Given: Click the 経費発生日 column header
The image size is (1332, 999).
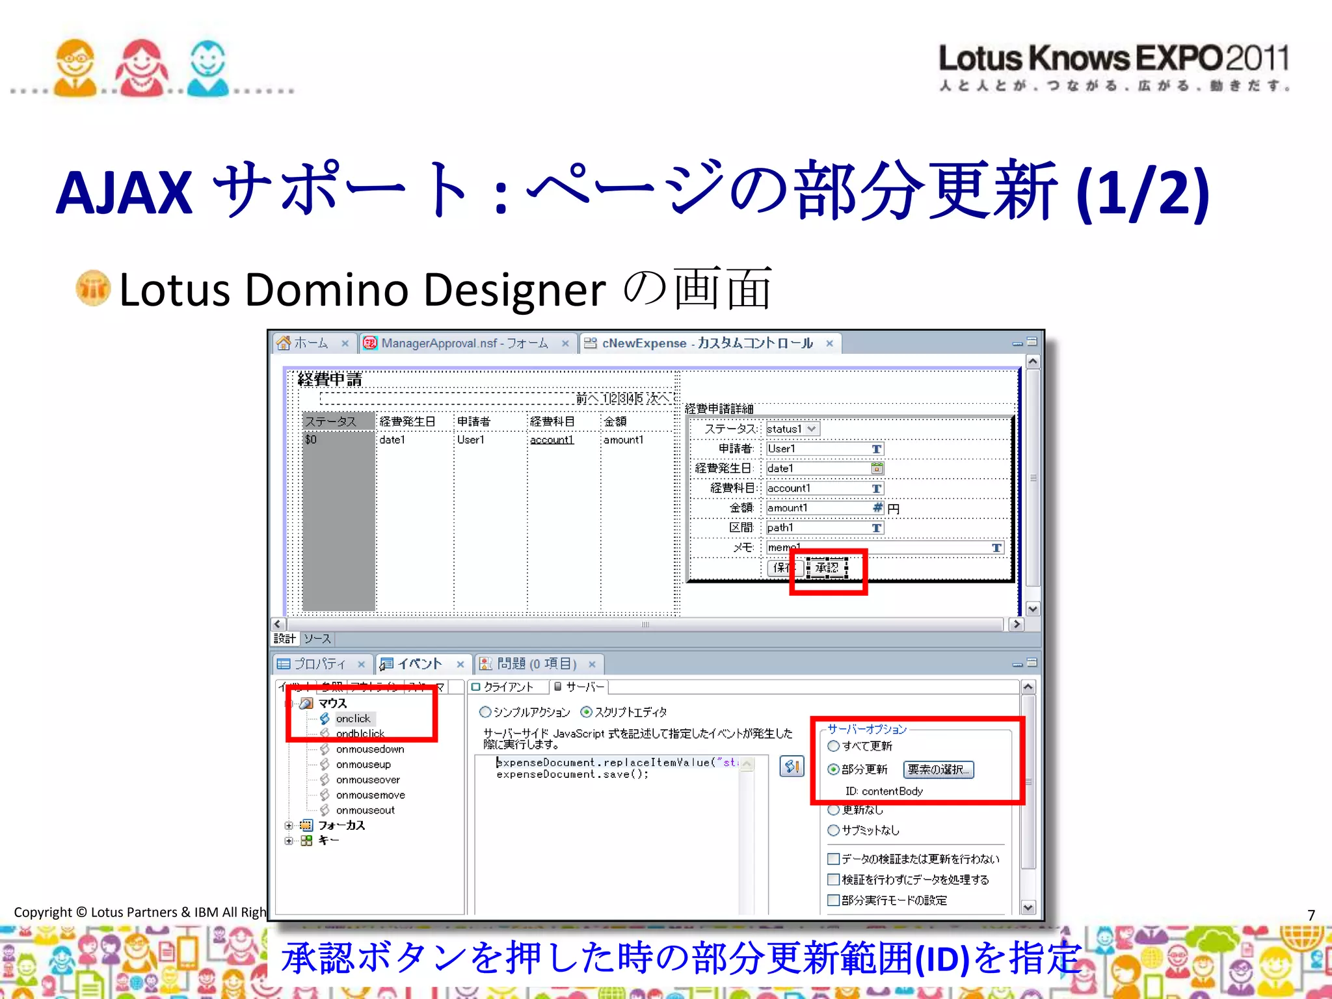Looking at the screenshot, I should [x=407, y=421].
